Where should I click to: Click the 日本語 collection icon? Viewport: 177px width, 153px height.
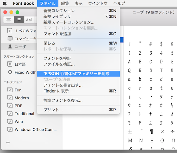tap(10, 64)
